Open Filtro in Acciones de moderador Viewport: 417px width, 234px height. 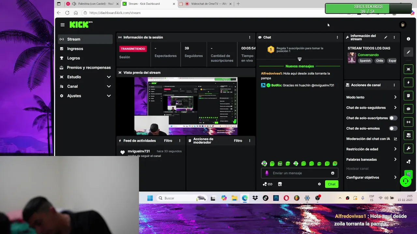tap(238, 141)
